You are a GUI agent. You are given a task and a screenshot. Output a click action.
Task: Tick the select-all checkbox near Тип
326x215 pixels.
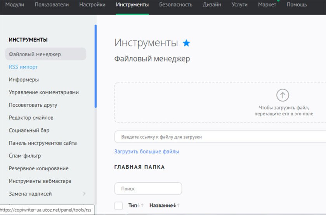(x=118, y=206)
